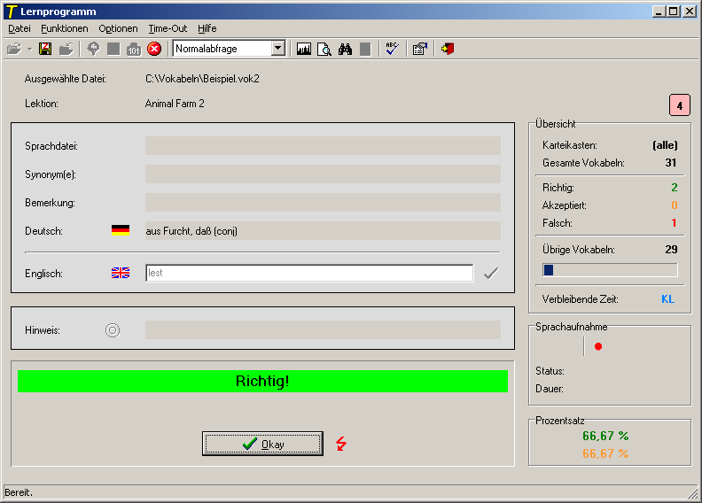The image size is (702, 503).
Task: Open the Datei menu
Action: 19,28
